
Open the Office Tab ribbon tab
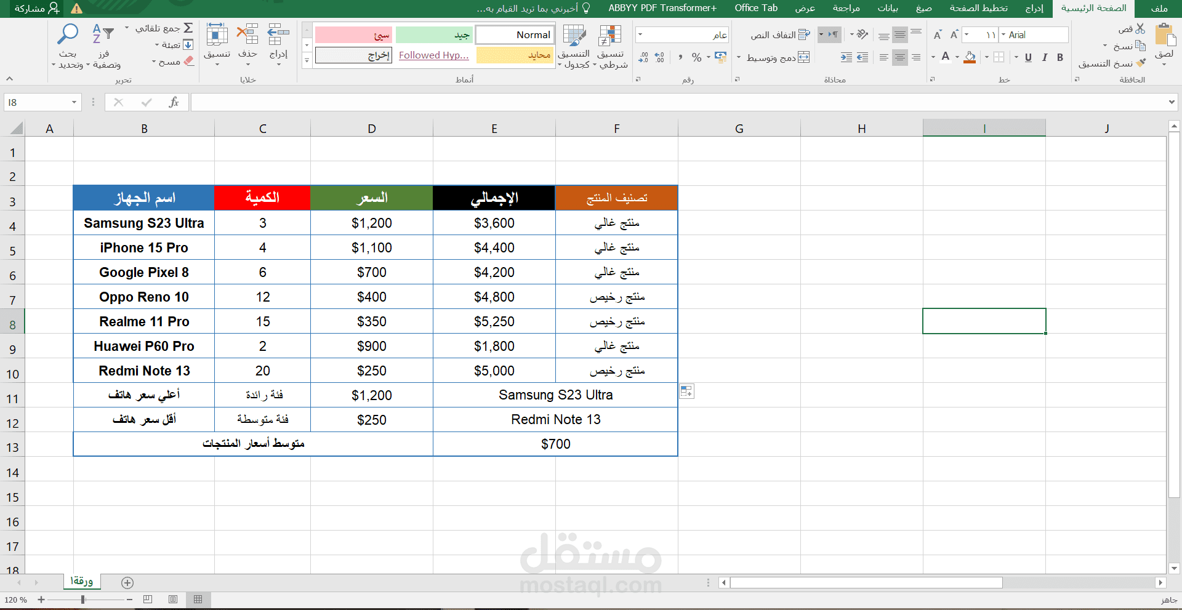click(756, 8)
